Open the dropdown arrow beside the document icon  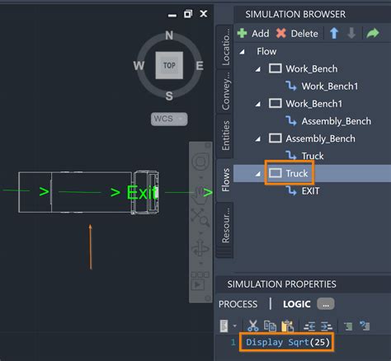pos(234,326)
